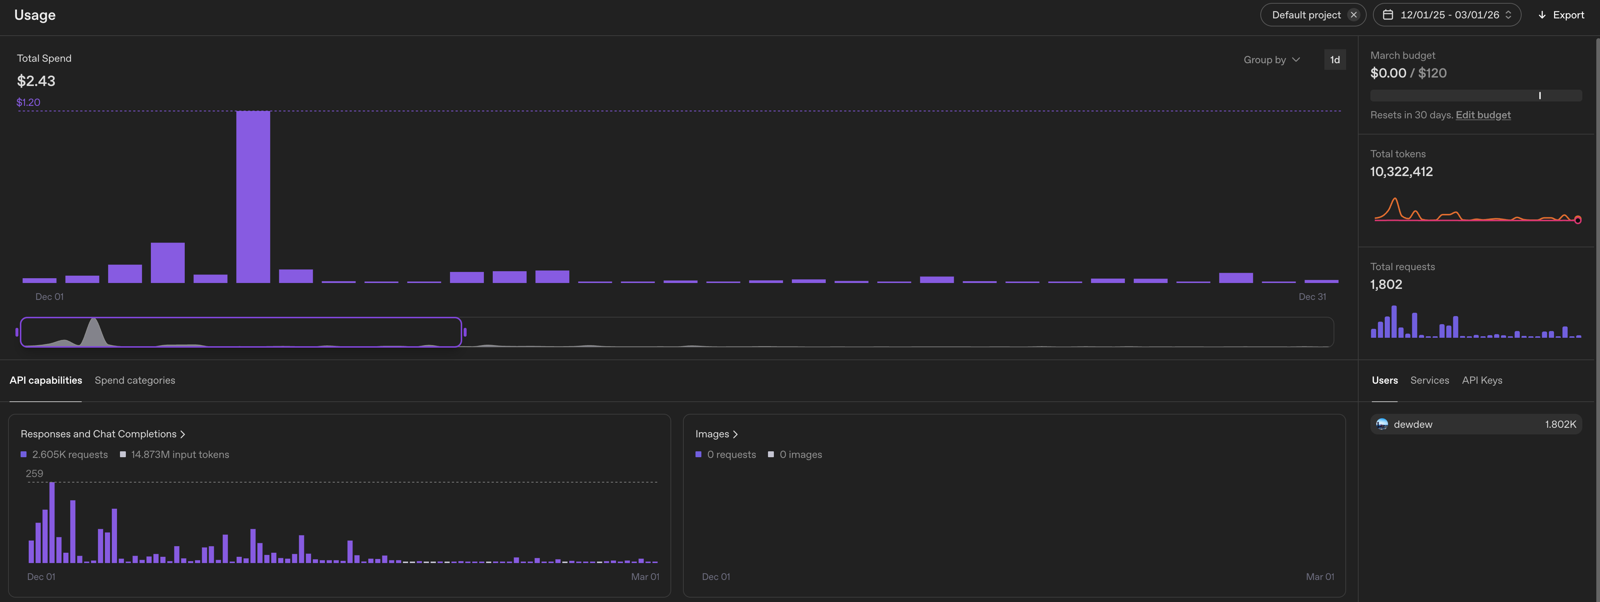Remove the Default project filter
Image resolution: width=1600 pixels, height=602 pixels.
click(1353, 14)
